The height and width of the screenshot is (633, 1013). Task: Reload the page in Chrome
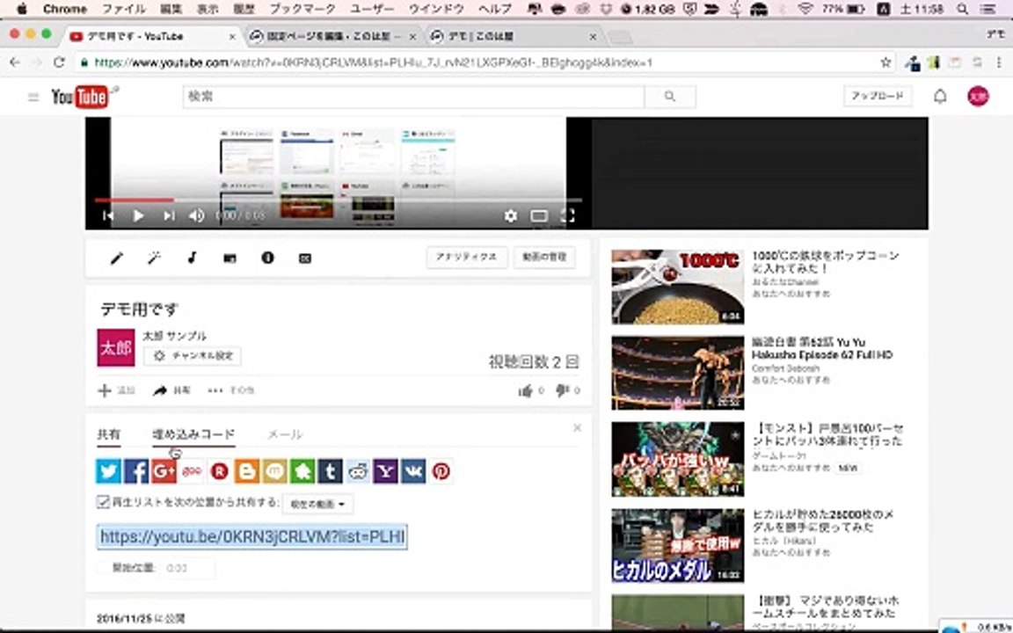pos(59,62)
